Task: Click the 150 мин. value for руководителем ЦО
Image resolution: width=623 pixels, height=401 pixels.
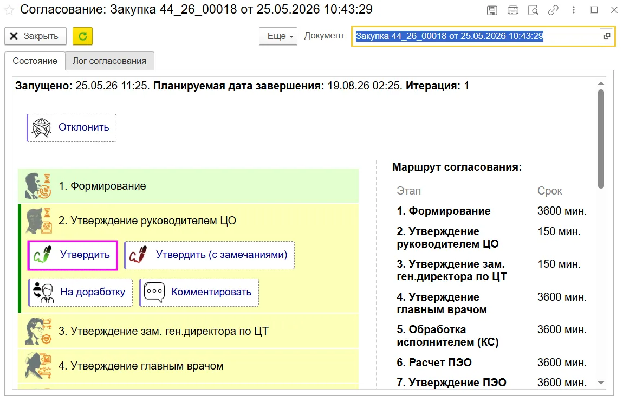Action: (x=559, y=232)
